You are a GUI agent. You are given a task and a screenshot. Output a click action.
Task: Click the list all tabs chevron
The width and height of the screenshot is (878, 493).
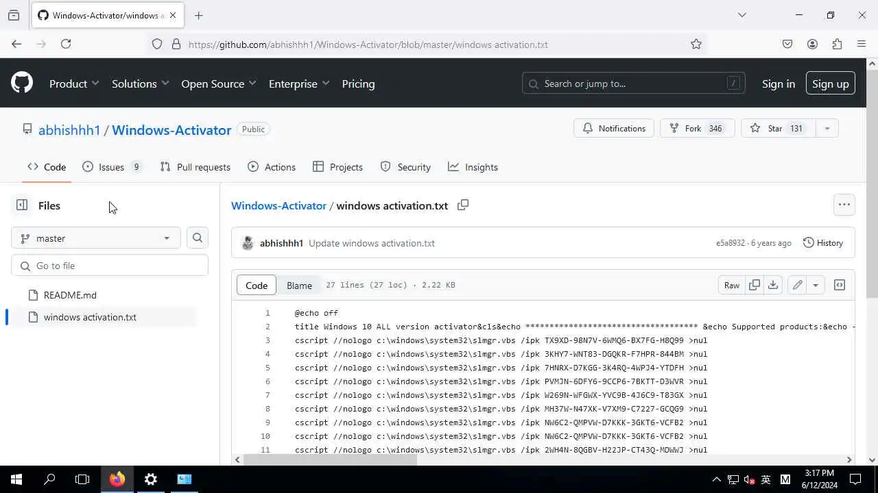point(741,15)
